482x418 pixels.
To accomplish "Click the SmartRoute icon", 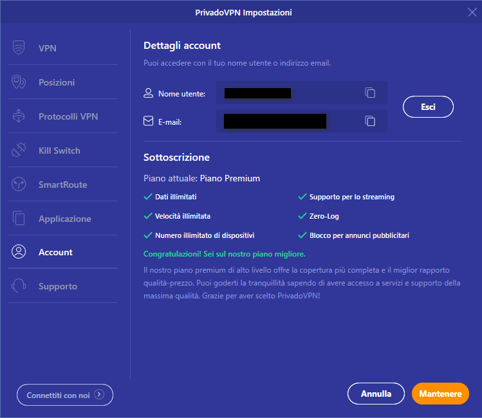I will [x=19, y=185].
